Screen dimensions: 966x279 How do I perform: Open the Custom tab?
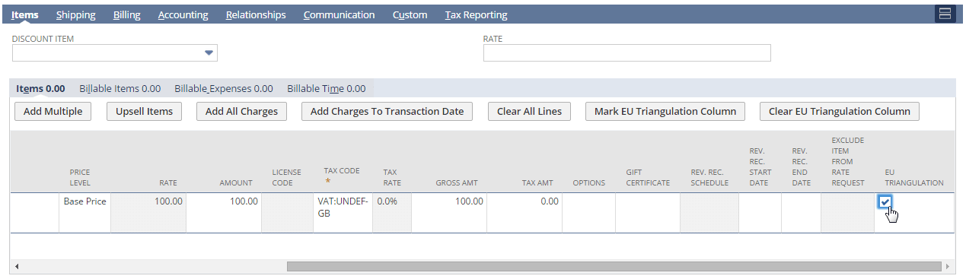click(x=410, y=14)
